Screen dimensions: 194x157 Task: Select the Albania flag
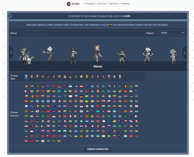tap(54, 86)
